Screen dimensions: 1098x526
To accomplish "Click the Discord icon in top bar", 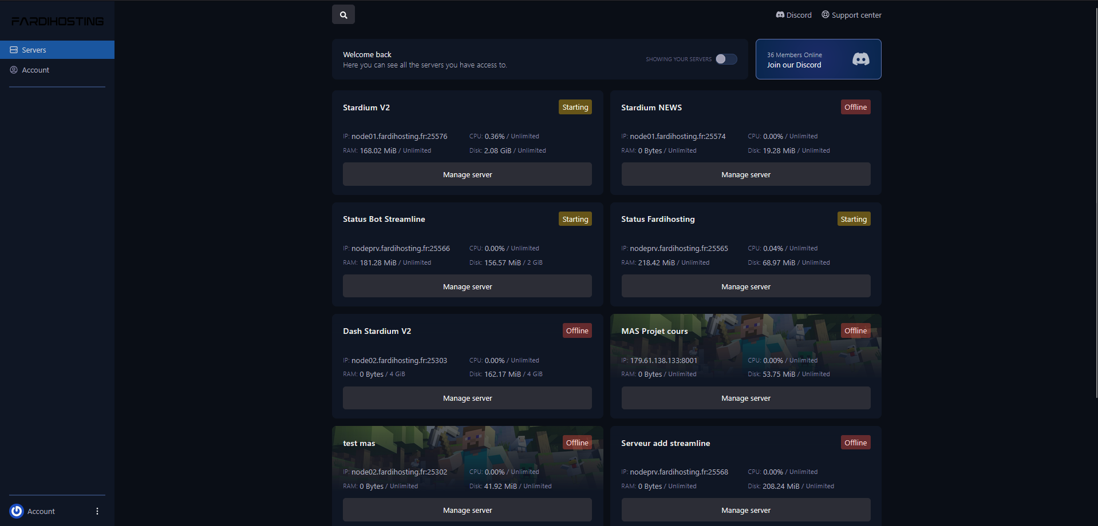I will click(780, 15).
